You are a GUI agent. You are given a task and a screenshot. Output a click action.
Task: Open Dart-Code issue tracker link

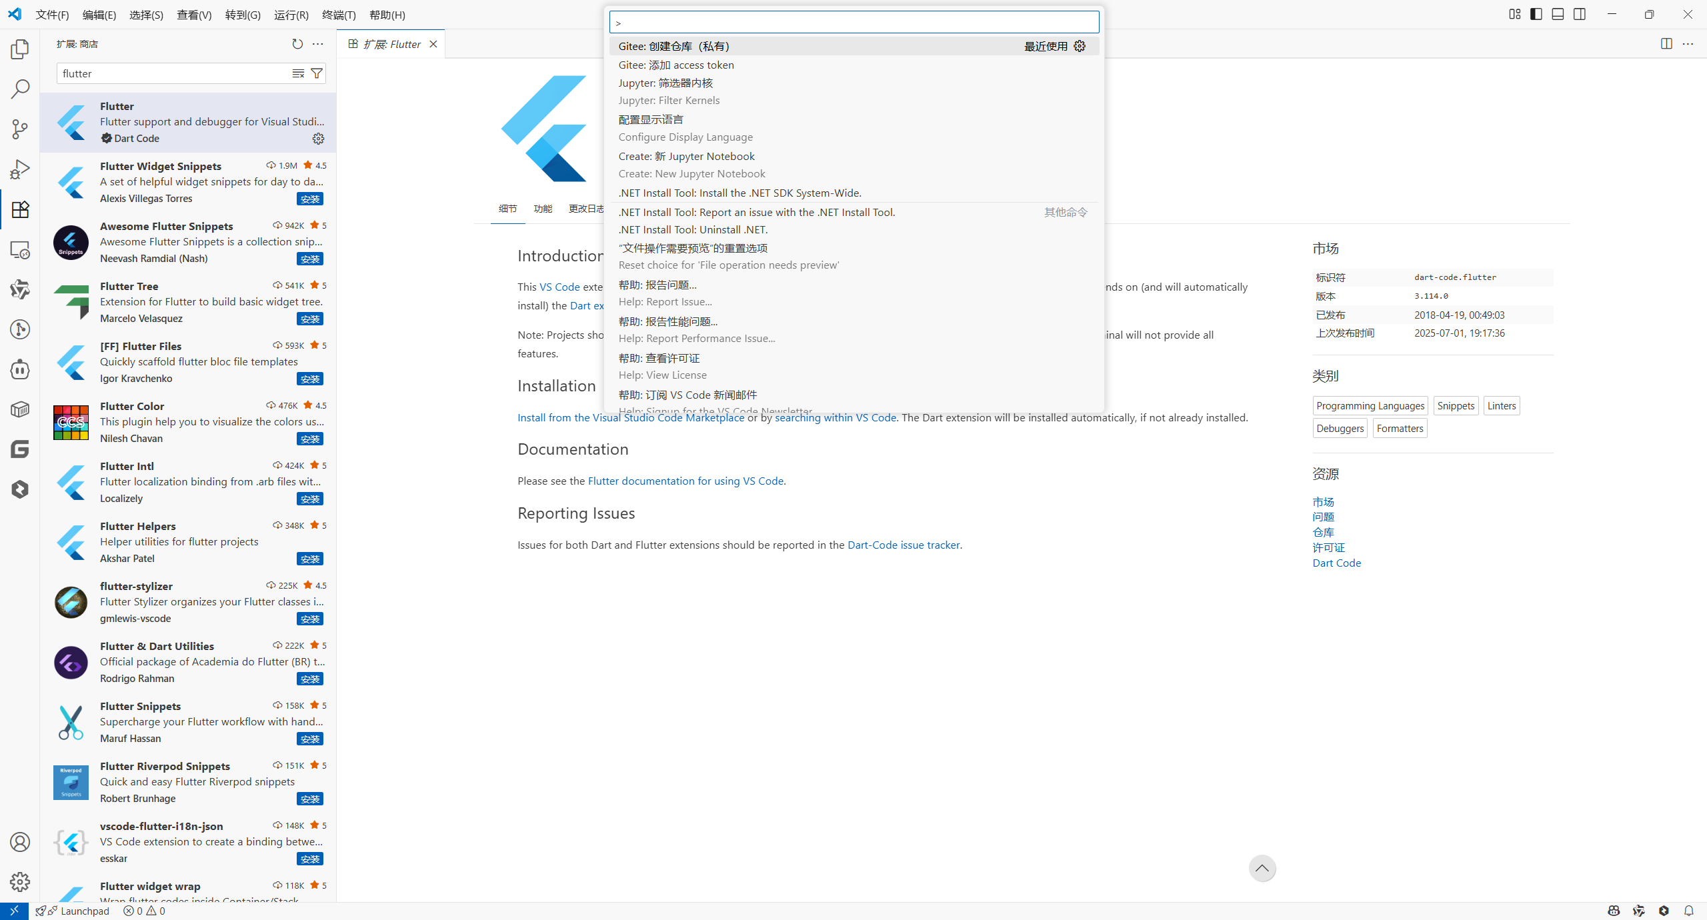[904, 545]
